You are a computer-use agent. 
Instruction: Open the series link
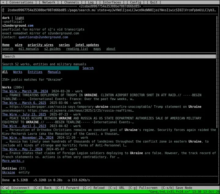coord(64,45)
